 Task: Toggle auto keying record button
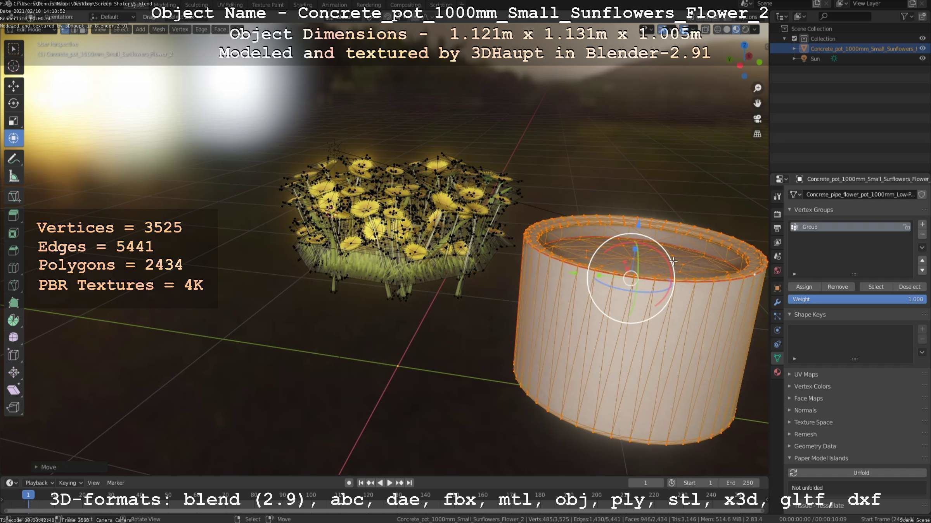coord(349,483)
